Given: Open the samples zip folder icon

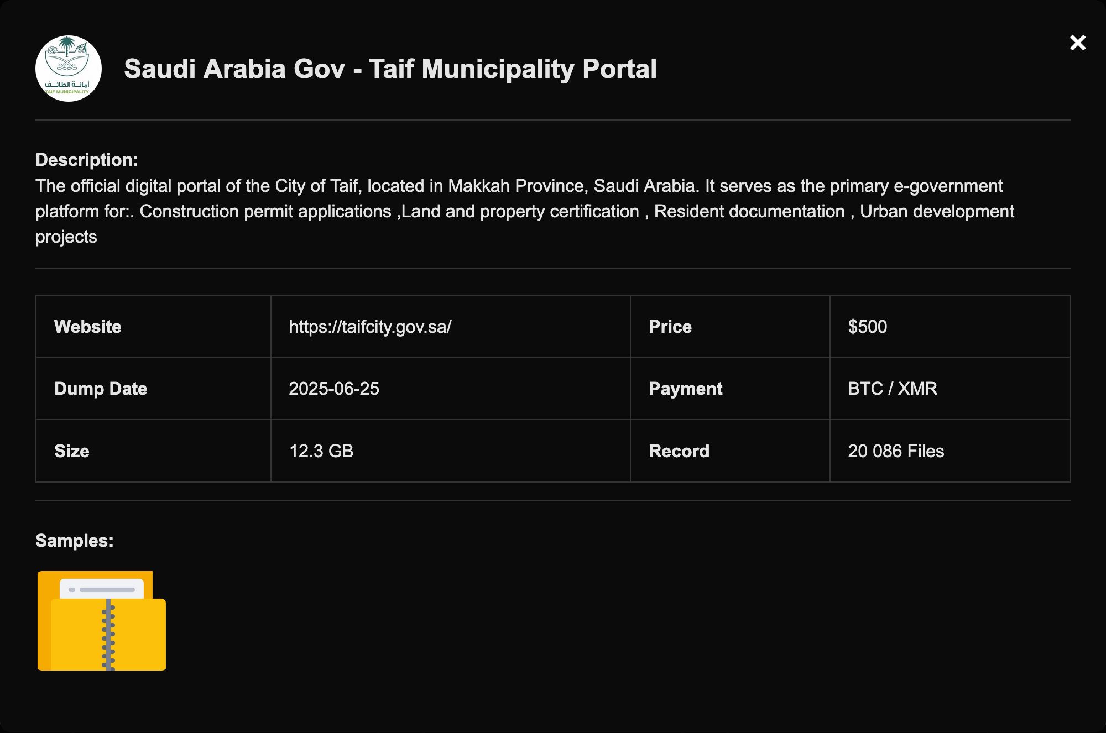Looking at the screenshot, I should pos(102,621).
